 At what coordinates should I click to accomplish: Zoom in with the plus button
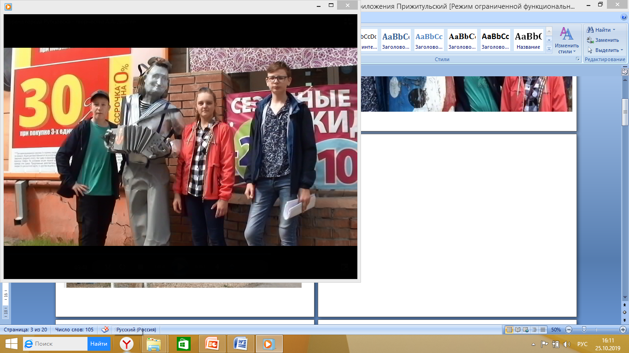point(623,330)
